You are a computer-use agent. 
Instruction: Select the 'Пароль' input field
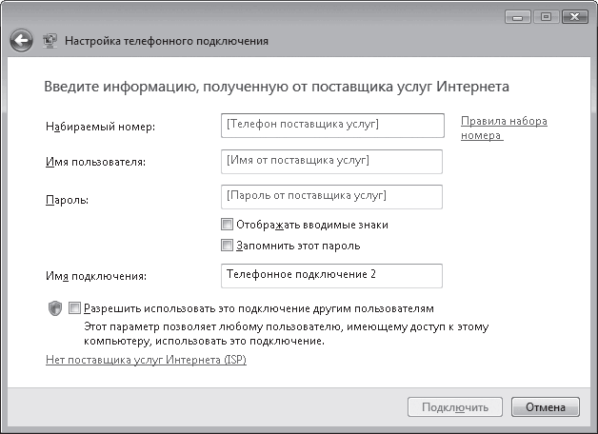(330, 196)
